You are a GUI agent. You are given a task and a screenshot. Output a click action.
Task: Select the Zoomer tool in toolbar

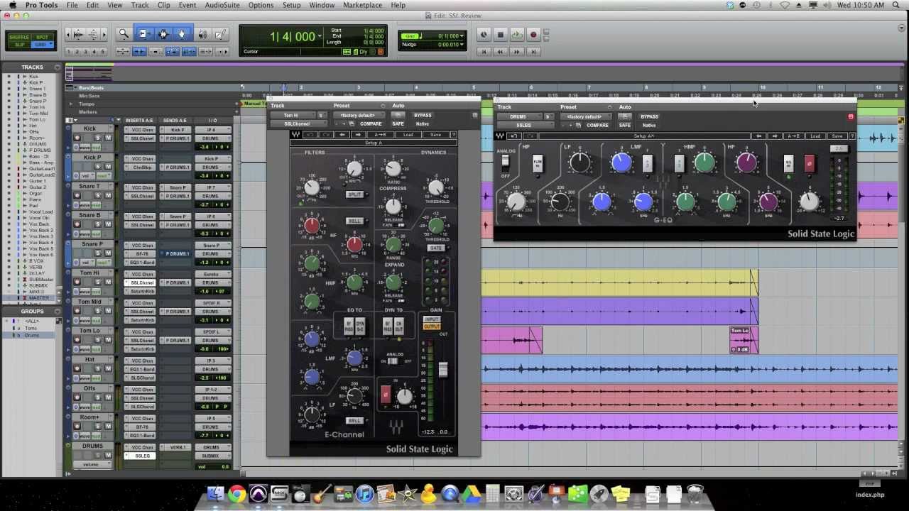pyautogui.click(x=124, y=34)
